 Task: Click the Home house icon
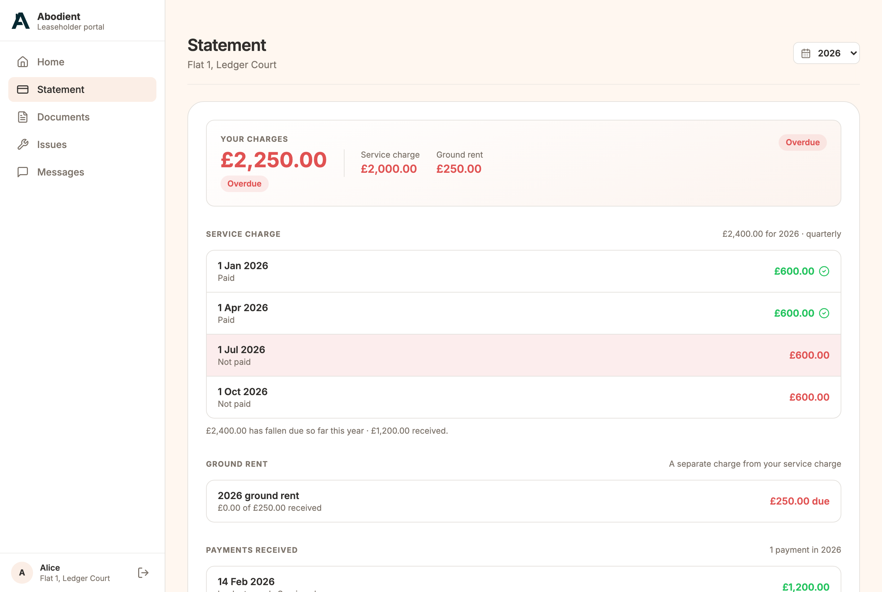pyautogui.click(x=23, y=62)
